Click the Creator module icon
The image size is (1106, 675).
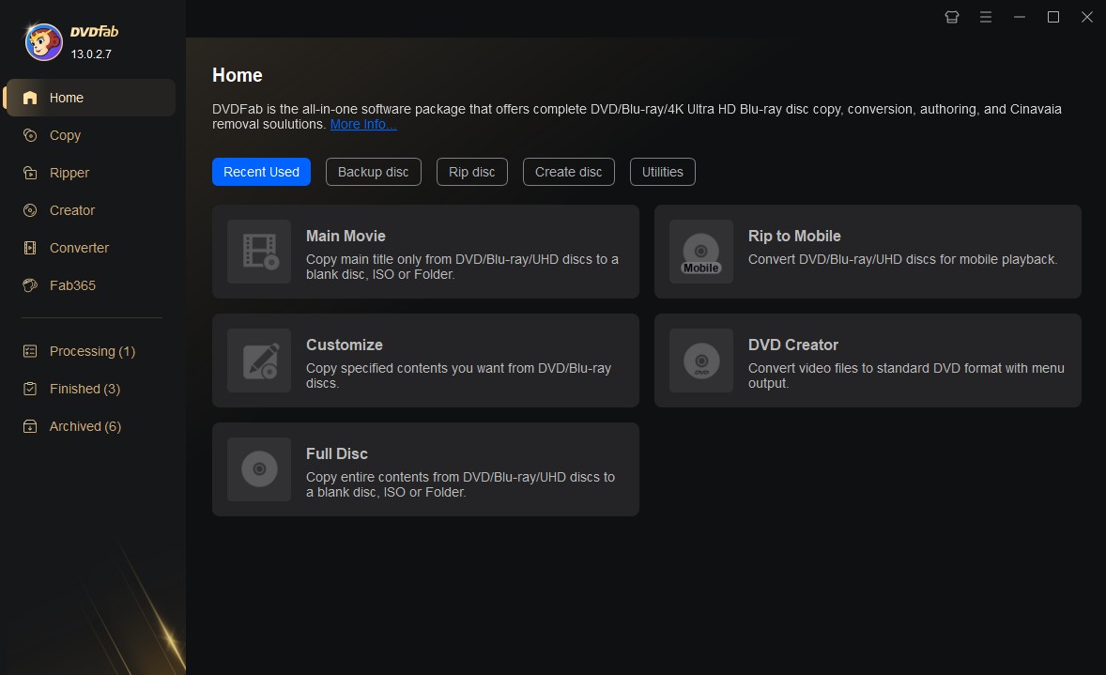pyautogui.click(x=30, y=210)
